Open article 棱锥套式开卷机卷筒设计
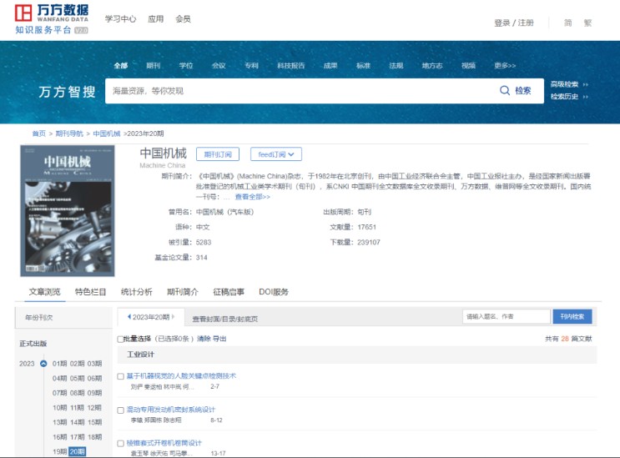Image resolution: width=620 pixels, height=458 pixels. 164,443
